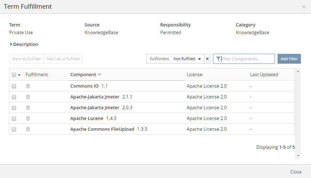
Task: Click fulfillment status icon for Commons IO
Action: point(28,86)
